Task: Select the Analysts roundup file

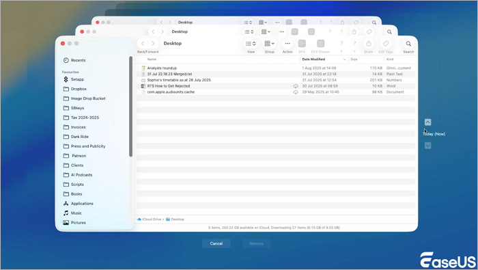Action: point(162,68)
